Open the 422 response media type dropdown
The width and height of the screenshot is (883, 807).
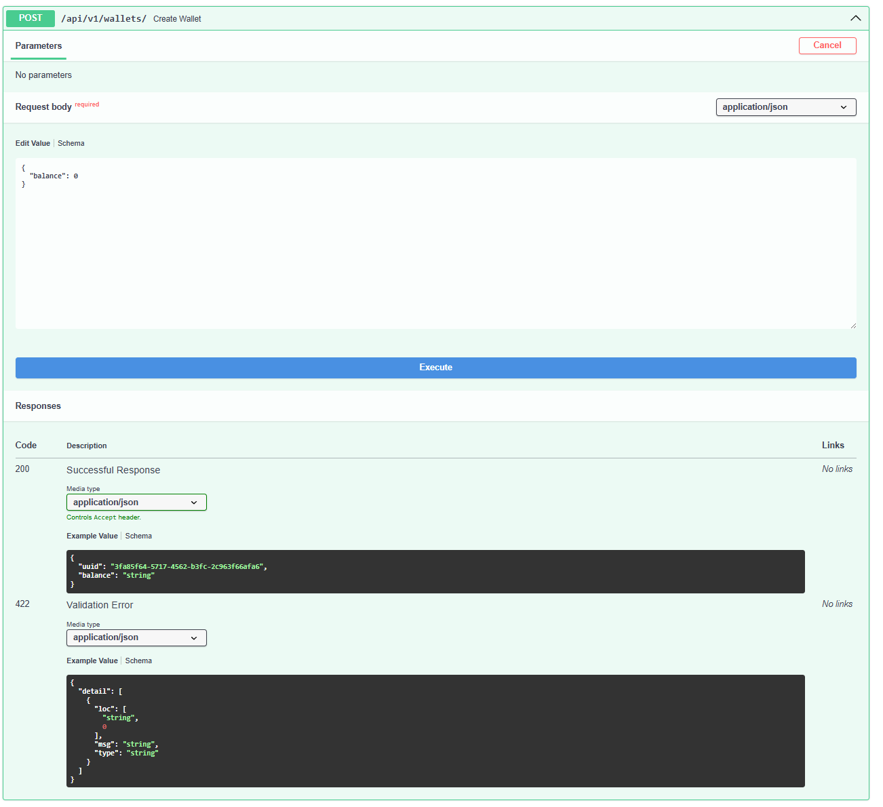pyautogui.click(x=136, y=637)
